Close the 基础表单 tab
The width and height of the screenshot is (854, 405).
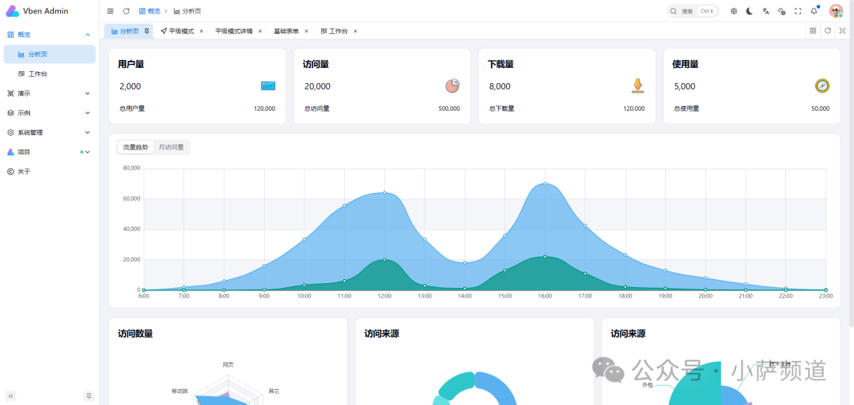[306, 31]
